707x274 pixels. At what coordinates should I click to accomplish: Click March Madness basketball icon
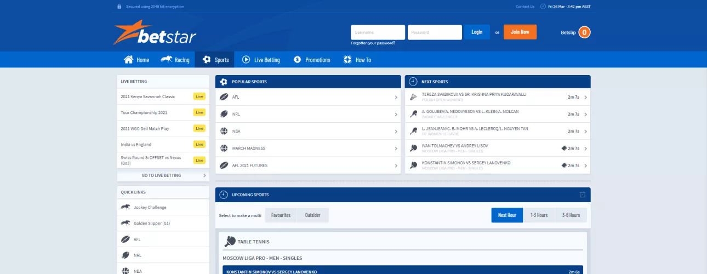pos(224,148)
